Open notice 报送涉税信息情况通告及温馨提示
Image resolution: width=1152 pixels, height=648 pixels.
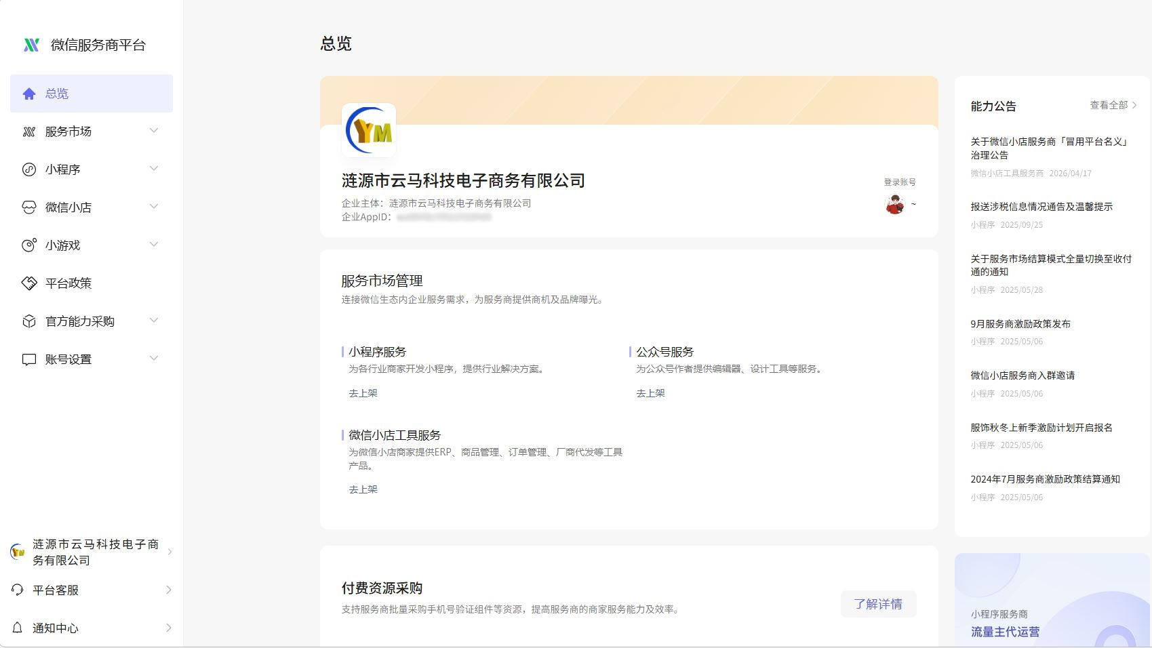pyautogui.click(x=1041, y=207)
